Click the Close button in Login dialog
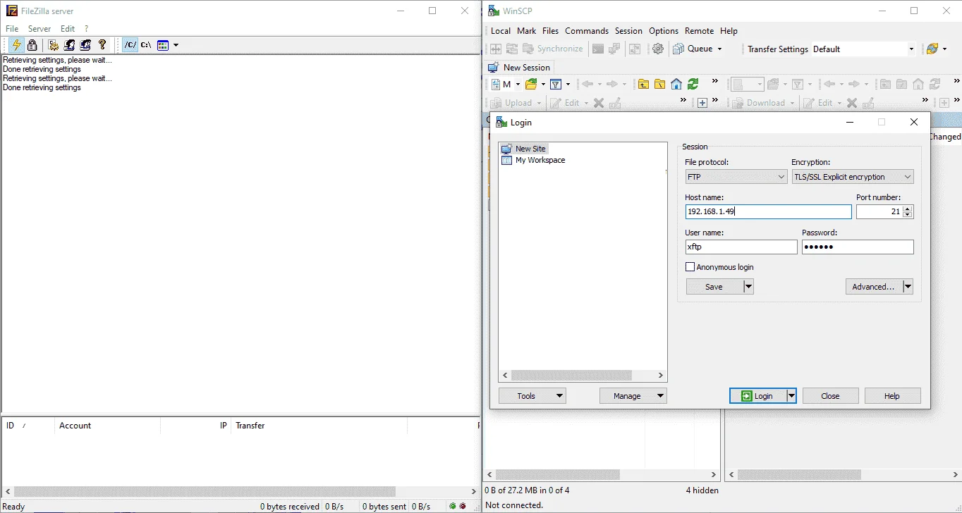962x513 pixels. (x=831, y=396)
